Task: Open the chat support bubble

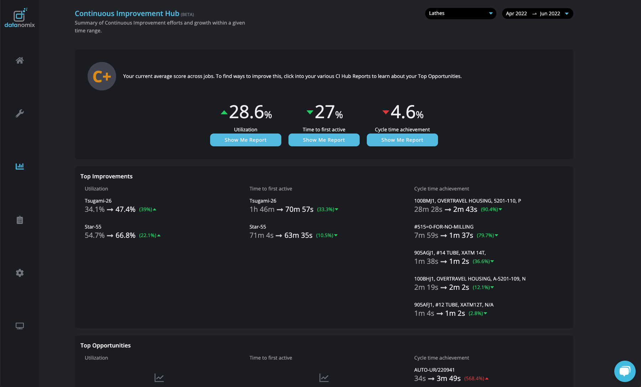Action: click(625, 371)
